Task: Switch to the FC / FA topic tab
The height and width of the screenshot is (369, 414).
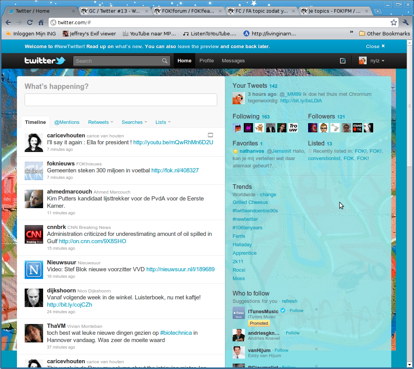Action: 261,11
